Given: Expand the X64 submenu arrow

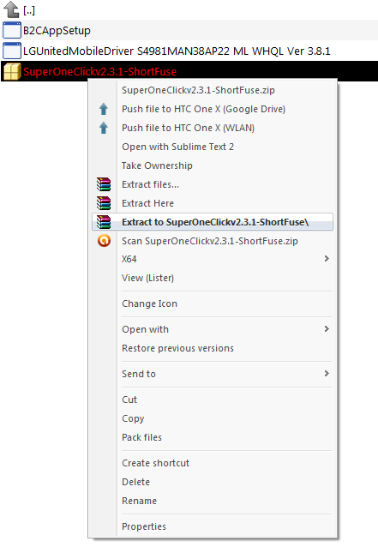Looking at the screenshot, I should [327, 259].
